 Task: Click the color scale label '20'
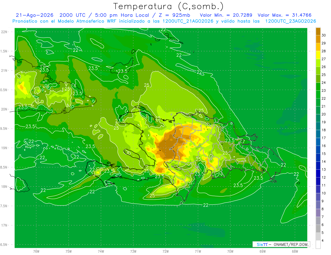coord(324,114)
